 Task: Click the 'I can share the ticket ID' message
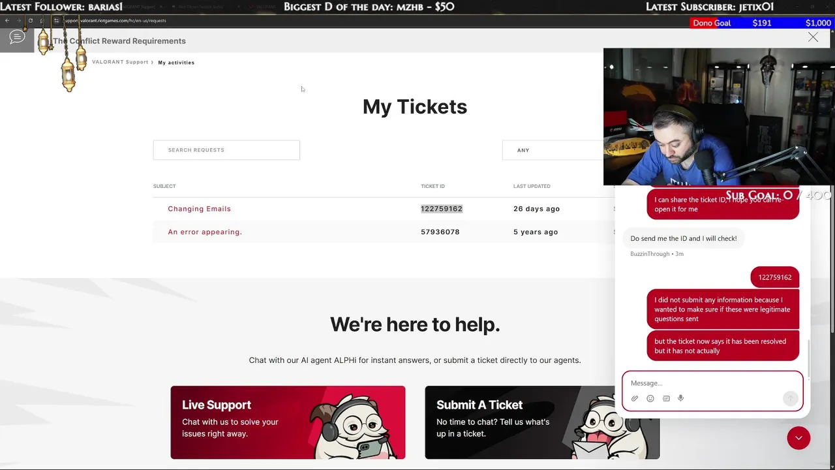[723, 204]
